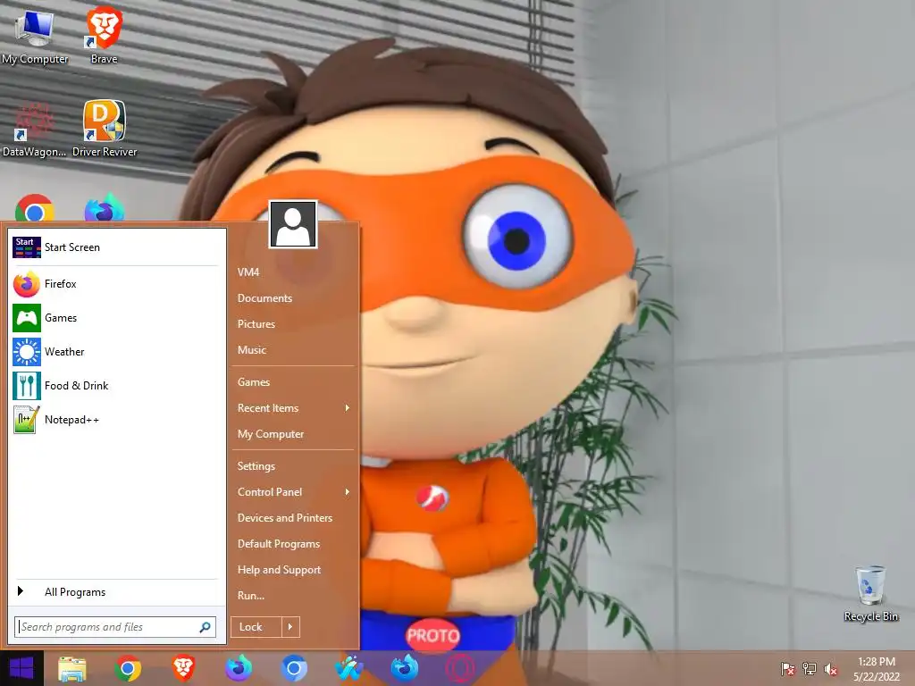Select the Driver Reviver desktop shortcut

point(105,130)
